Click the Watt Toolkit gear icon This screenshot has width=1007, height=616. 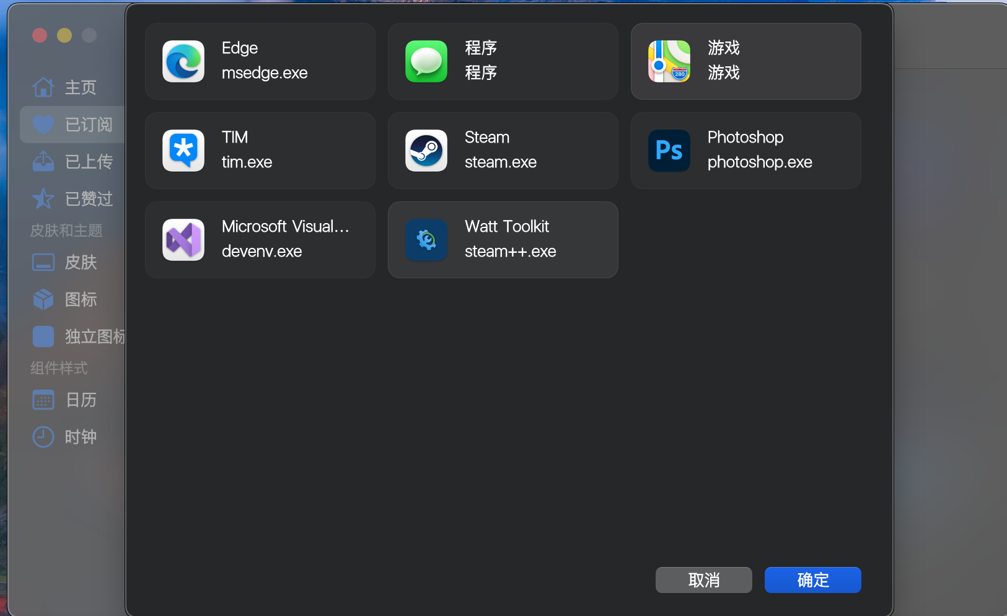[426, 240]
